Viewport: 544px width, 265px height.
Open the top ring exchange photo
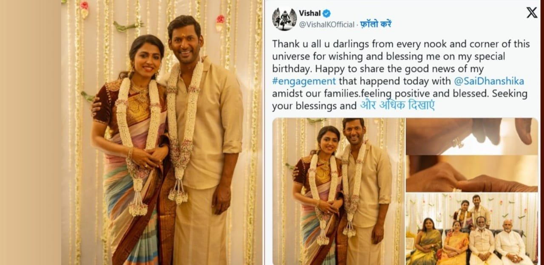pos(472,136)
